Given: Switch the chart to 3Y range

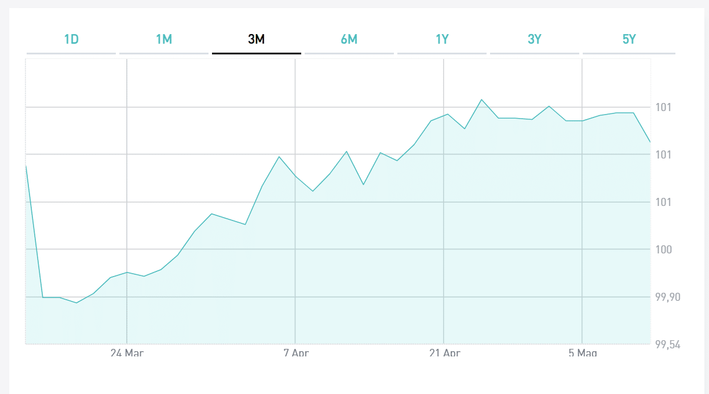Looking at the screenshot, I should (x=535, y=40).
